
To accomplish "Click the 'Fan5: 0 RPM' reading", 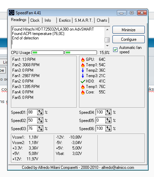I will tap(23, 98).
